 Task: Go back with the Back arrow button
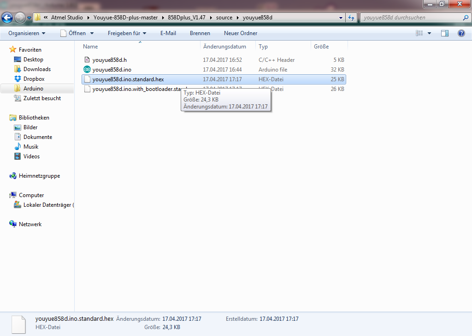pyautogui.click(x=7, y=18)
